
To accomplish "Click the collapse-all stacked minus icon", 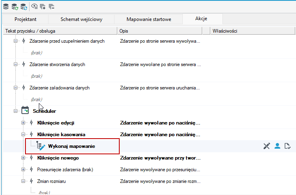I will click(51, 7).
